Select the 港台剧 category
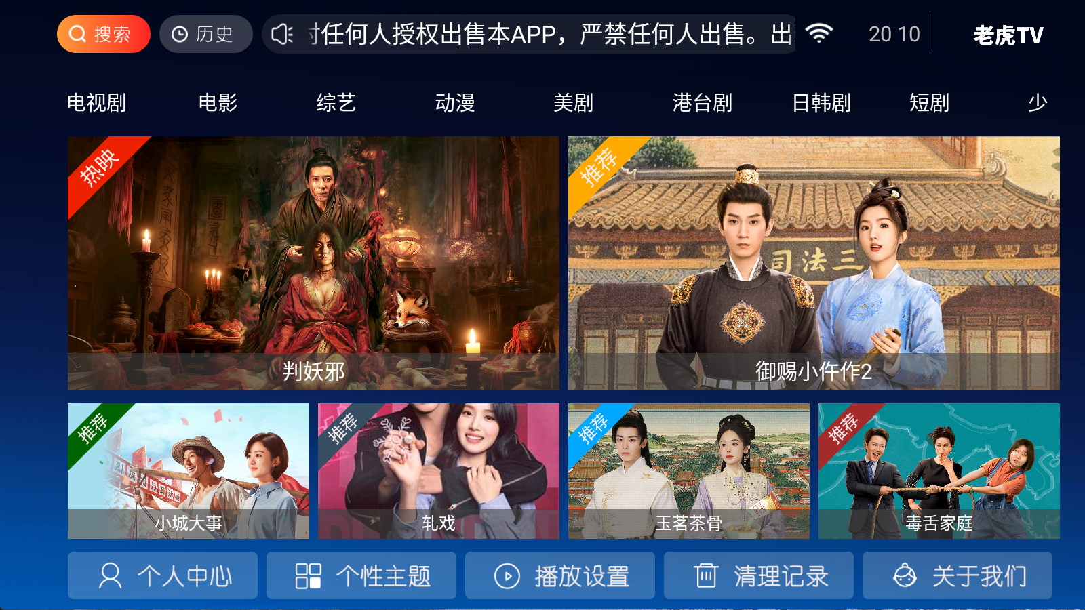 703,103
